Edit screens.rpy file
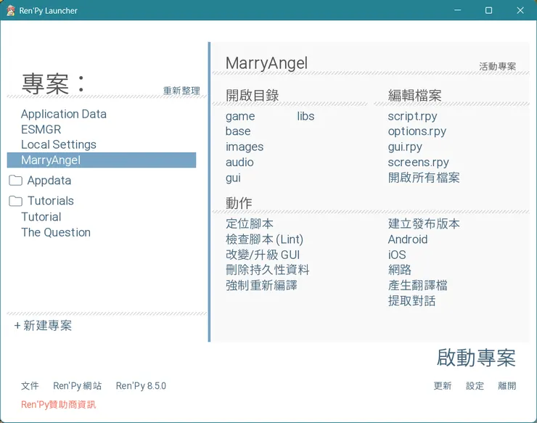 pos(418,163)
